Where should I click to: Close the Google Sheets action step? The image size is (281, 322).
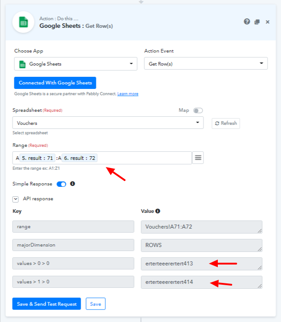pos(268,22)
